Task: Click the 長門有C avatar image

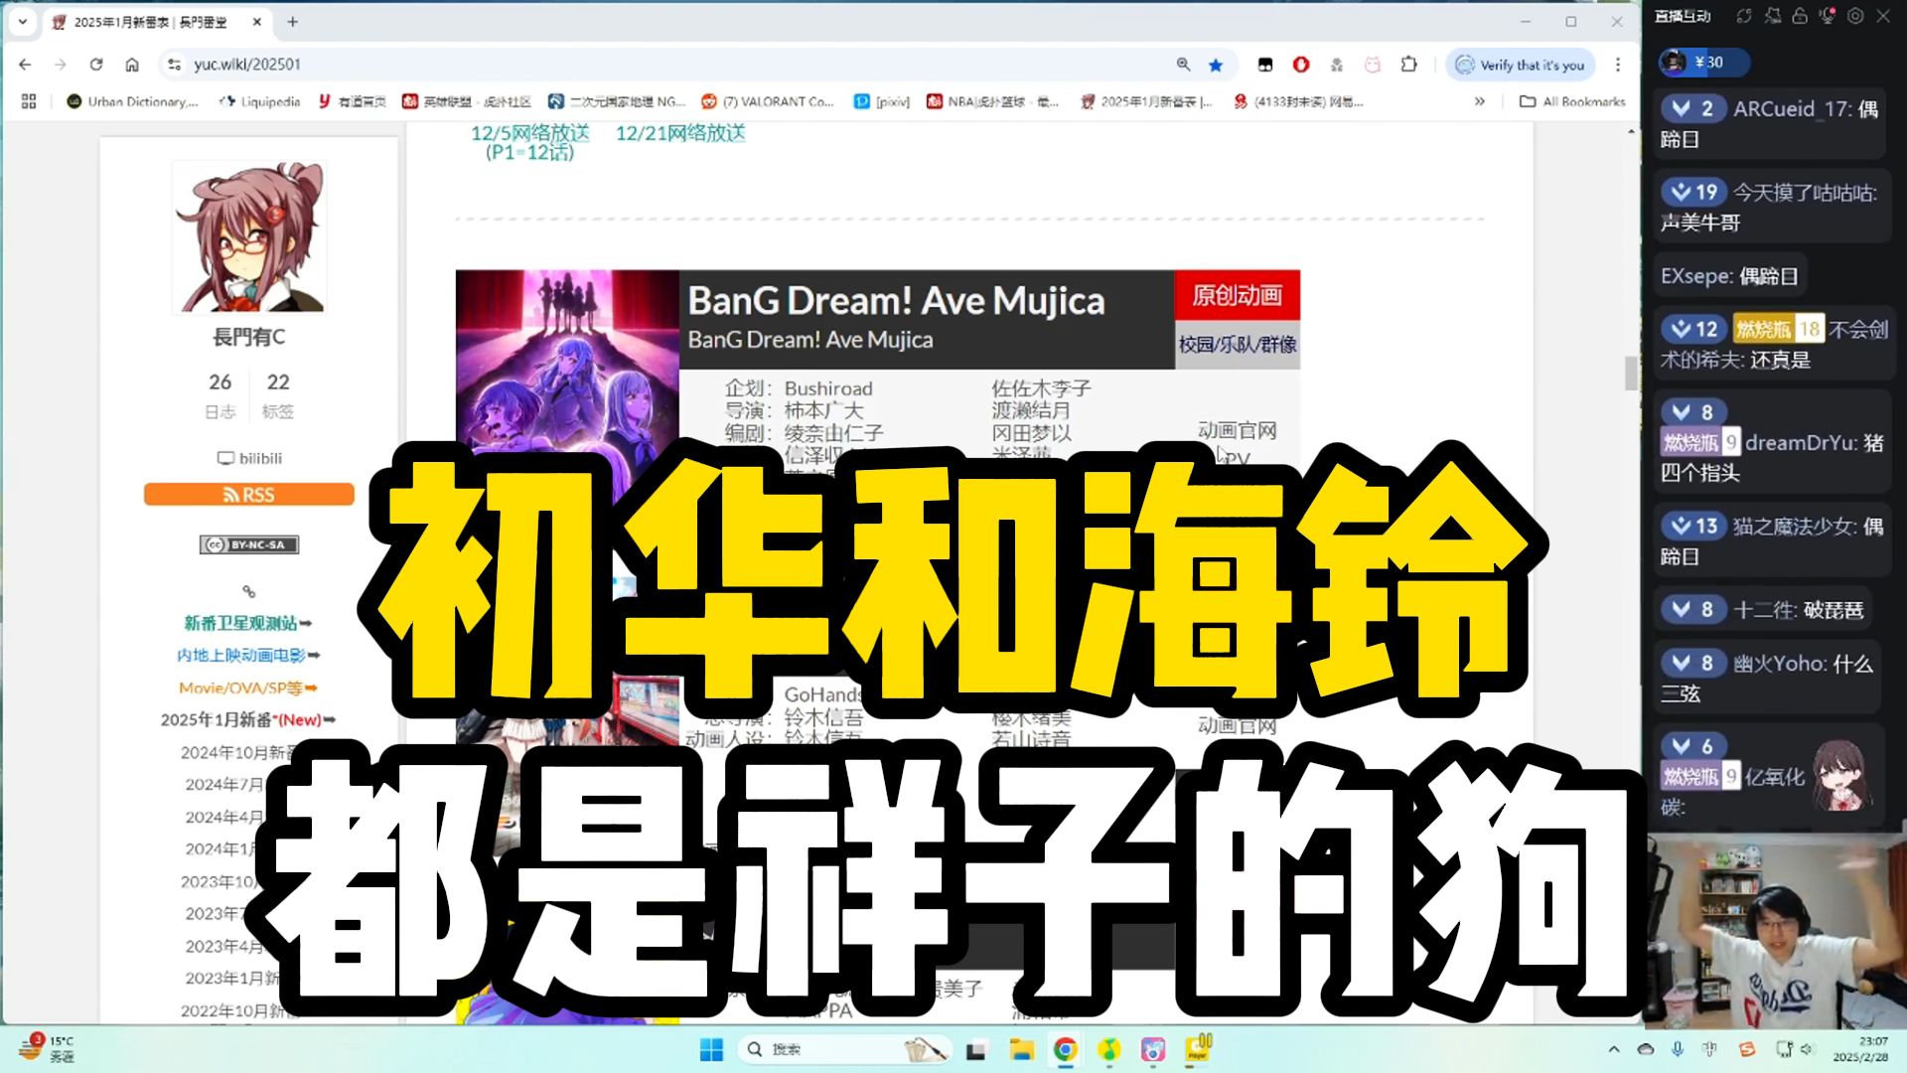Action: pos(248,236)
